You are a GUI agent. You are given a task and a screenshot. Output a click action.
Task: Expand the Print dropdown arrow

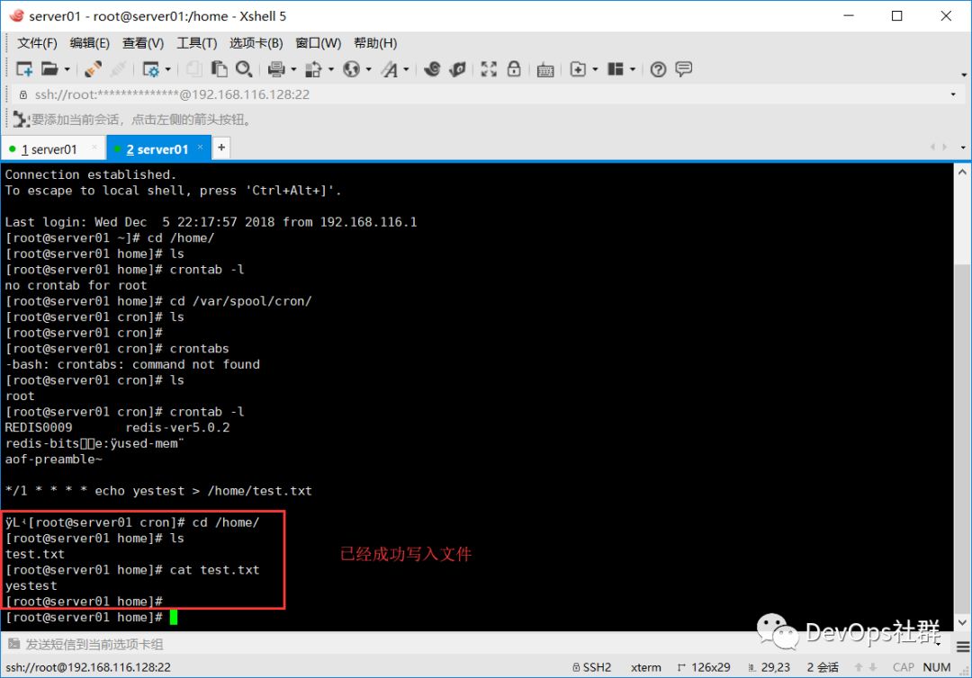(x=293, y=69)
